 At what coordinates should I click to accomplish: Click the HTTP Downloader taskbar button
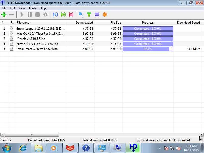133,148
